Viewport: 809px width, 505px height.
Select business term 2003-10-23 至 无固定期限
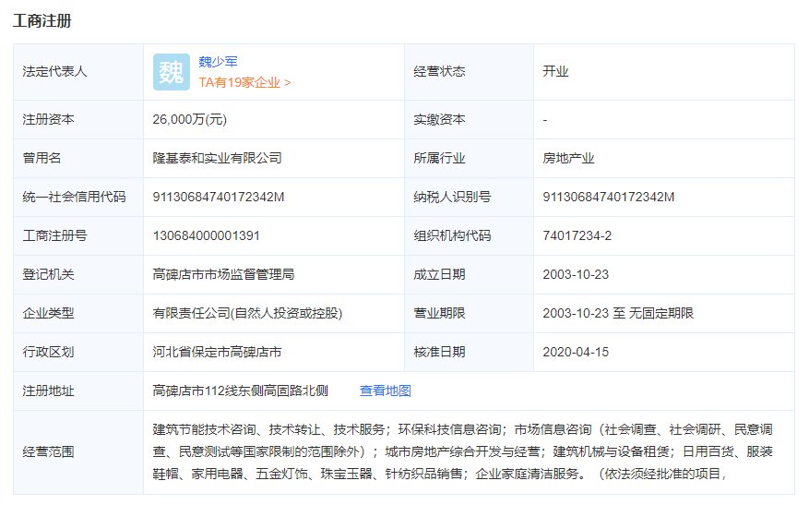pos(617,313)
